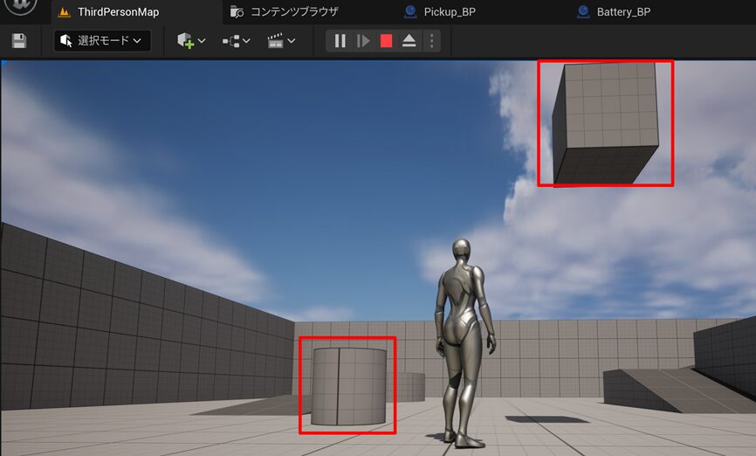Open the 選択モード dropdown
Image resolution: width=756 pixels, height=456 pixels.
coord(102,40)
